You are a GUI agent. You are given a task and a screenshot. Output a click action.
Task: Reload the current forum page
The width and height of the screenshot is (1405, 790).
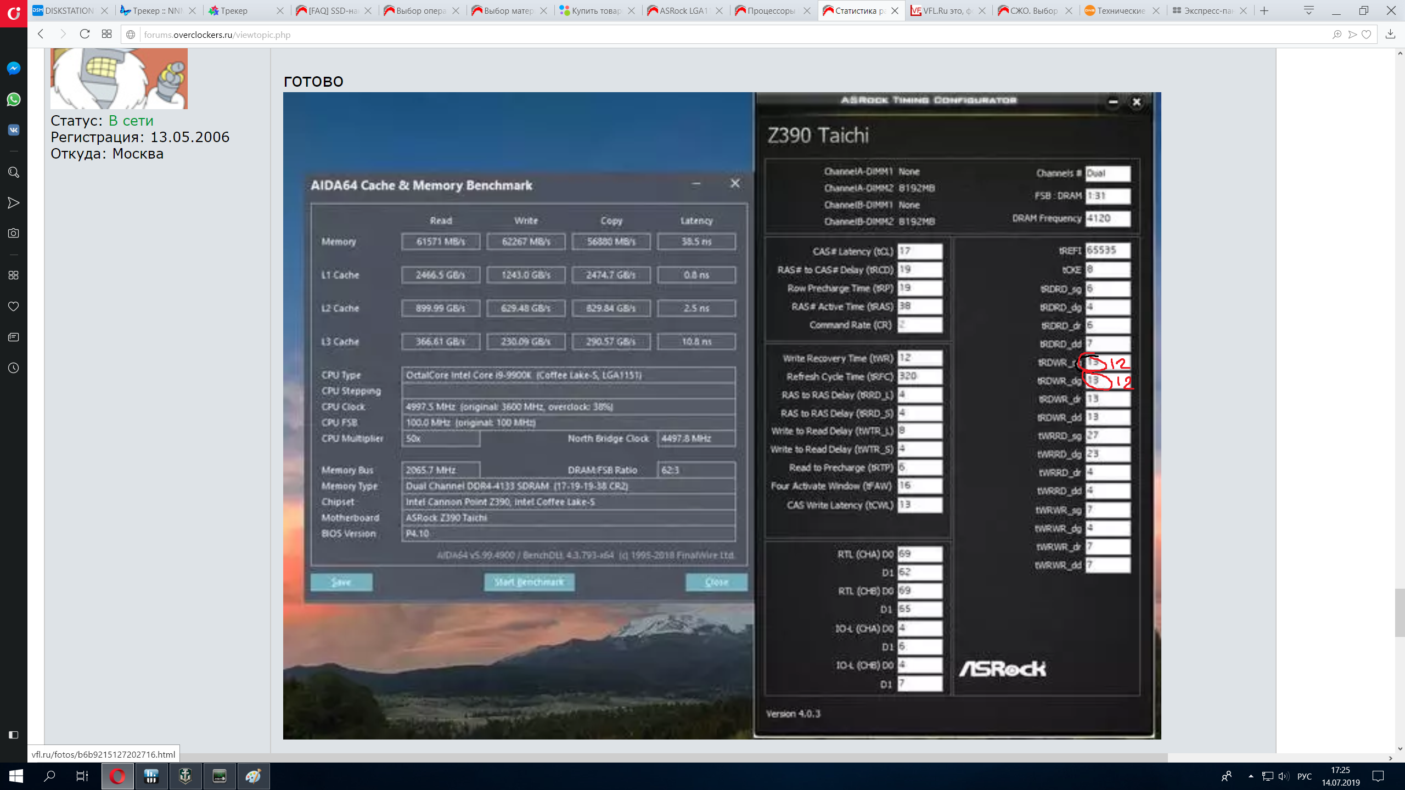(85, 35)
